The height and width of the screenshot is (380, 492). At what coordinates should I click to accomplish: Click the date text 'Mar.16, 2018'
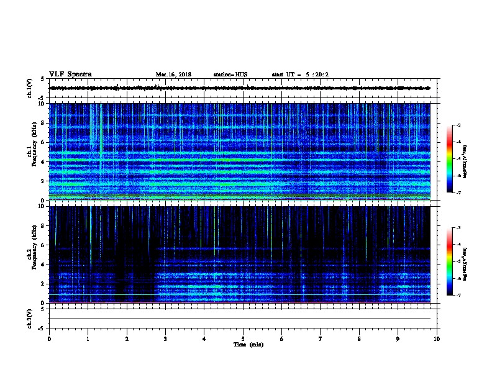point(173,75)
